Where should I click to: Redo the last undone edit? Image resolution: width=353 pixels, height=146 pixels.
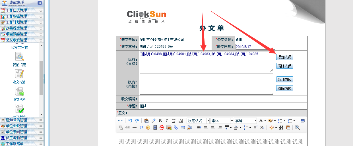pyautogui.click(x=137, y=121)
